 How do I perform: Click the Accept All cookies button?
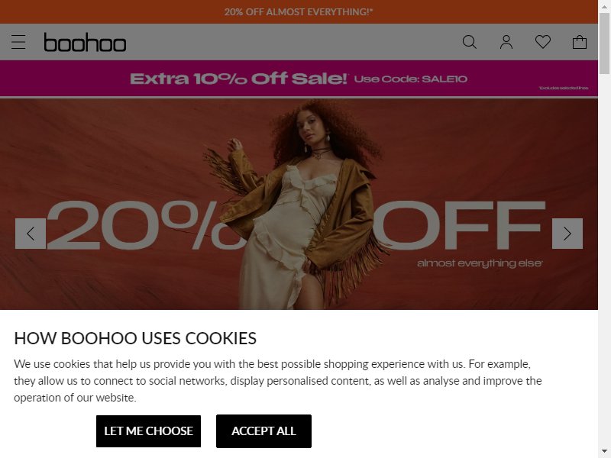point(263,431)
